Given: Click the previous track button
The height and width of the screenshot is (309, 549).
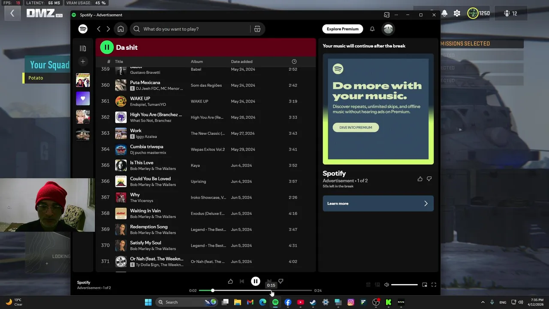Looking at the screenshot, I should (x=242, y=281).
